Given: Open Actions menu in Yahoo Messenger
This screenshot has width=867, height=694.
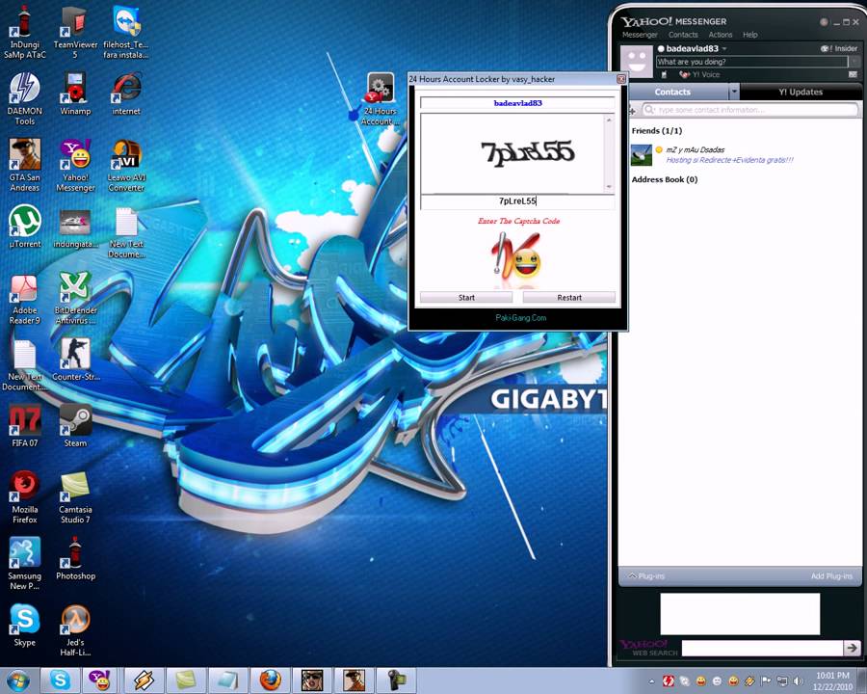Looking at the screenshot, I should [x=720, y=35].
